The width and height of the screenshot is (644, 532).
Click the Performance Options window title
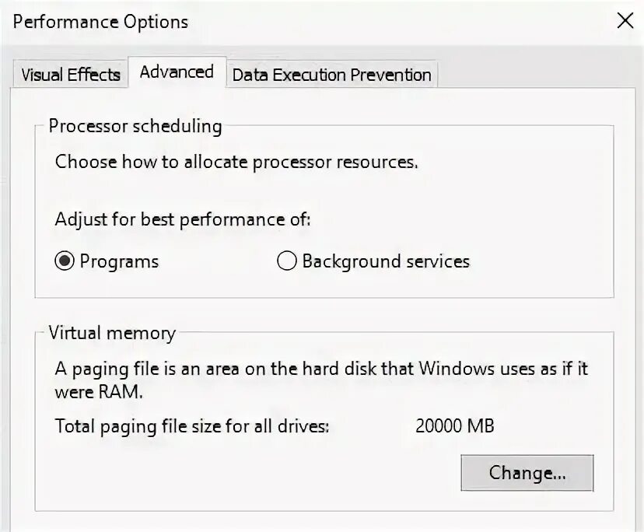pyautogui.click(x=101, y=22)
